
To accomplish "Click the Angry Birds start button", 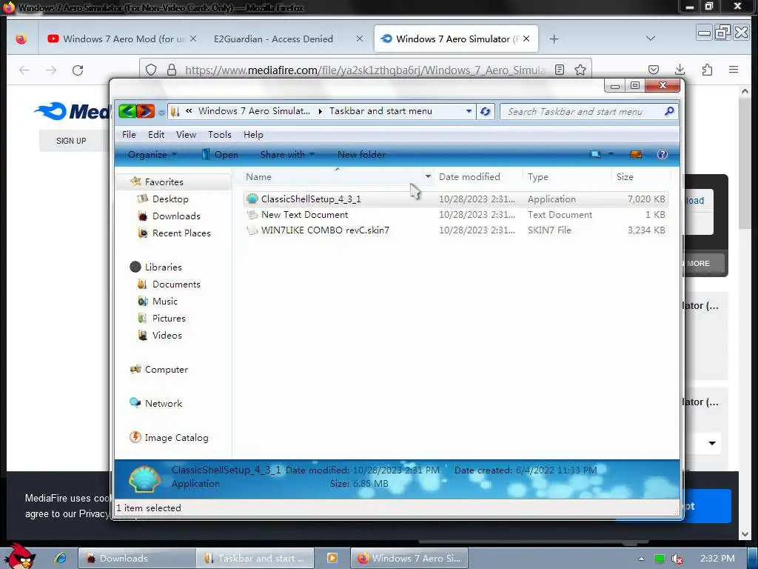I will (20, 556).
